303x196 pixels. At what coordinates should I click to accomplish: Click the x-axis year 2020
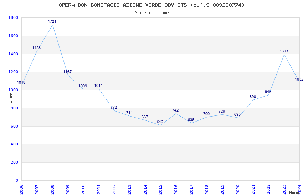coord(238,190)
